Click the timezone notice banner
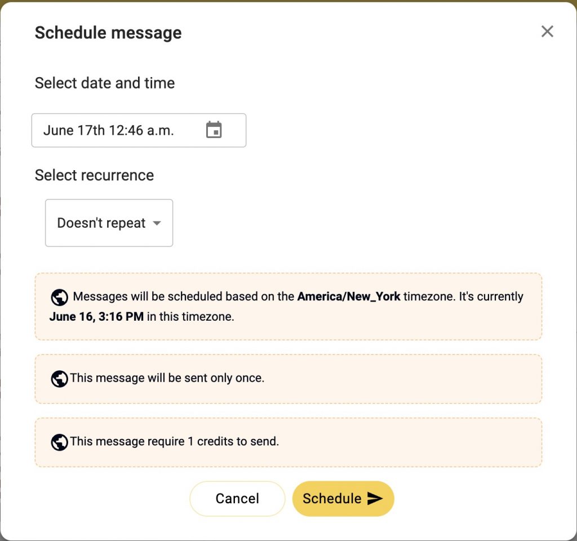This screenshot has width=577, height=541. (x=288, y=306)
